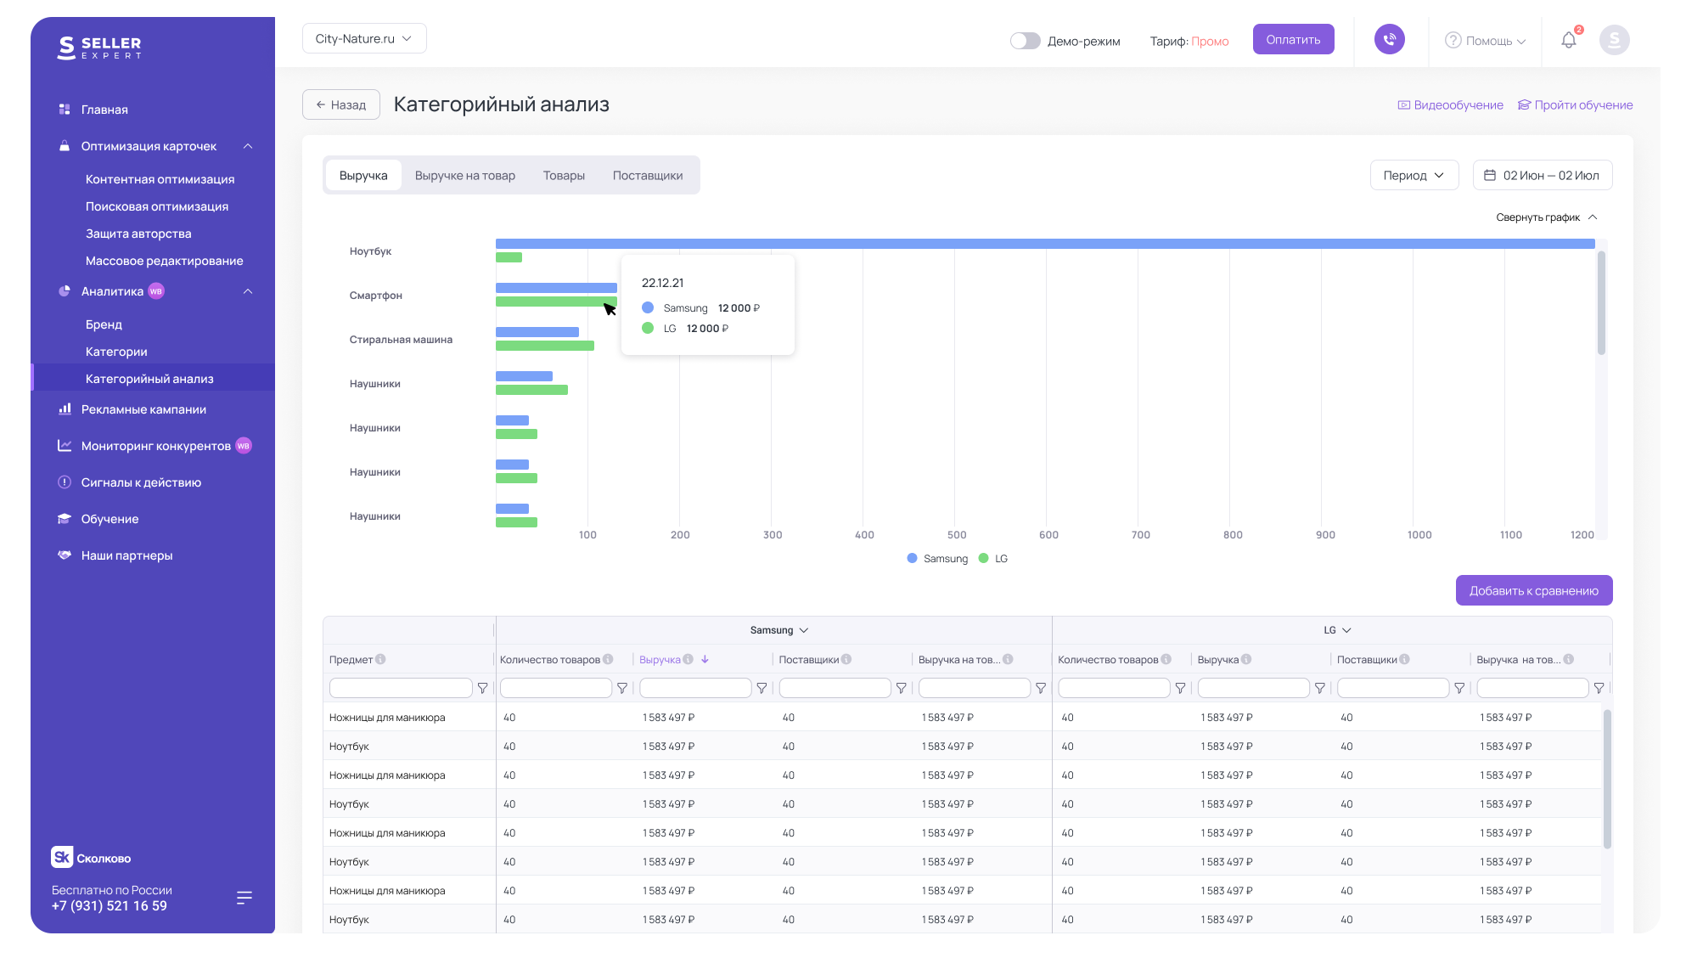1703x958 pixels.
Task: Click the hamburger menu icon in sidebar footer
Action: 244,898
